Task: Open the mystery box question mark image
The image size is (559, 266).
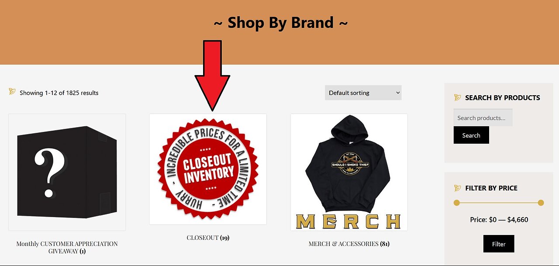Action: tap(67, 172)
